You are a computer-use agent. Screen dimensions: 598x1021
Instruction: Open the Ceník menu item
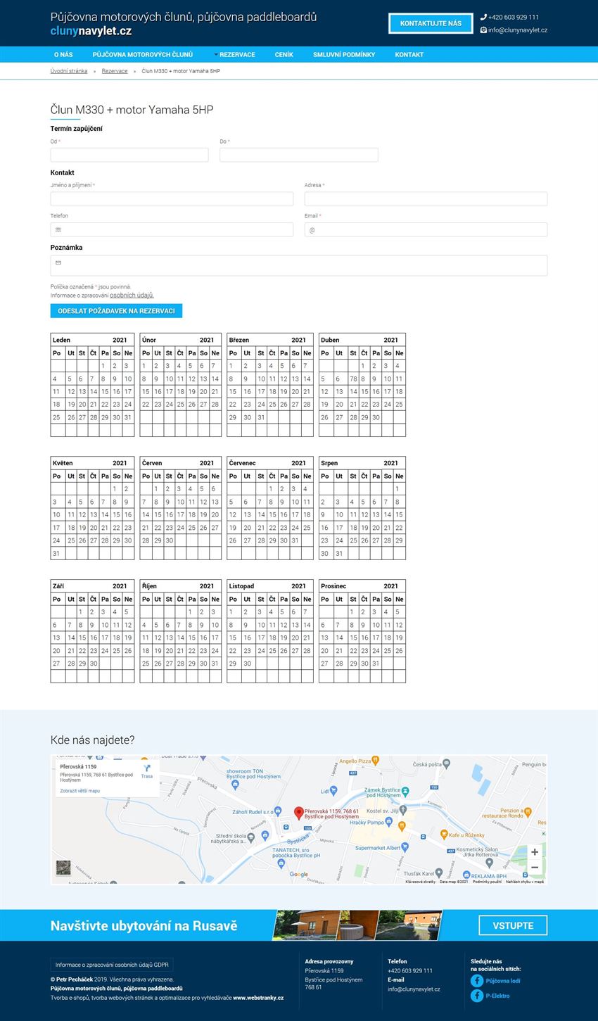tap(284, 54)
